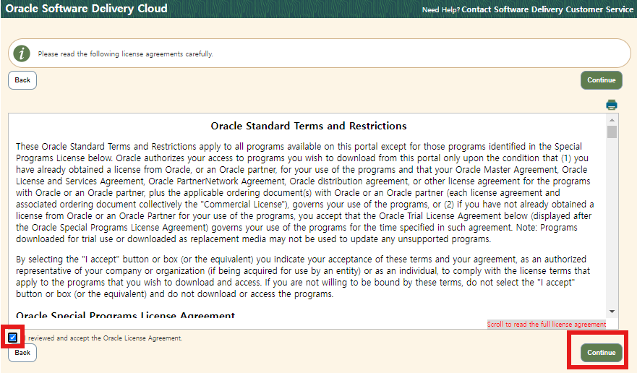Check the accept Oracle License Agreement checkbox
Image resolution: width=637 pixels, height=373 pixels.
[x=12, y=338]
